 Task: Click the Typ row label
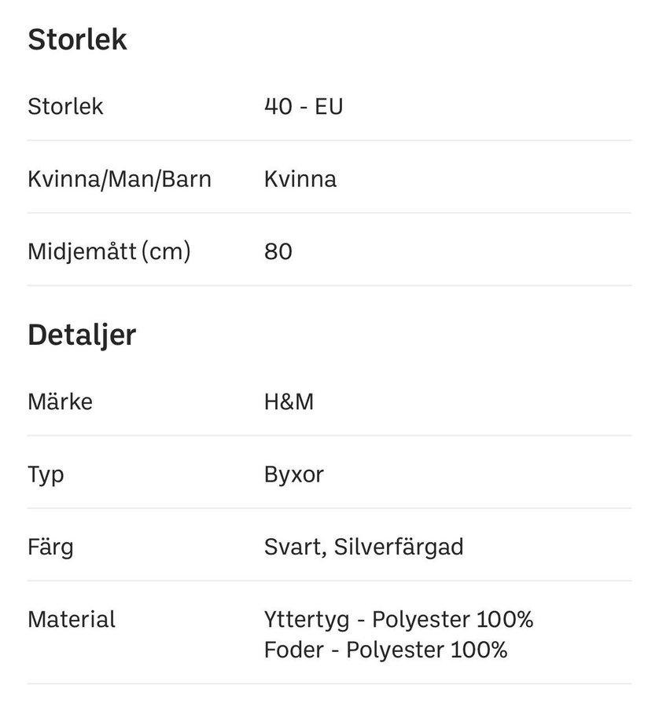46,474
